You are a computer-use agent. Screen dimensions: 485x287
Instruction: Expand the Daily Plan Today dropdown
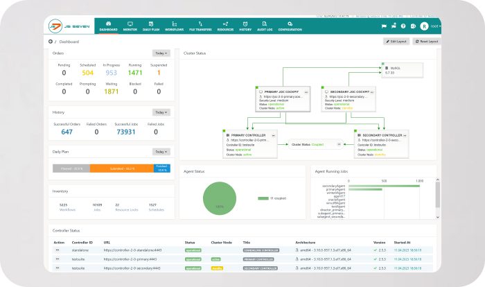pyautogui.click(x=160, y=152)
